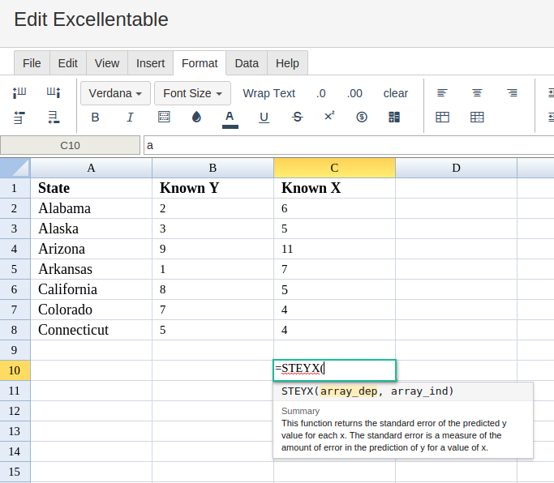
Task: Switch to the Insert tab
Action: click(150, 63)
